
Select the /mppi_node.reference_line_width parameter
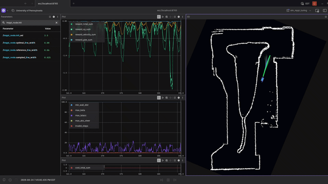(x=20, y=50)
